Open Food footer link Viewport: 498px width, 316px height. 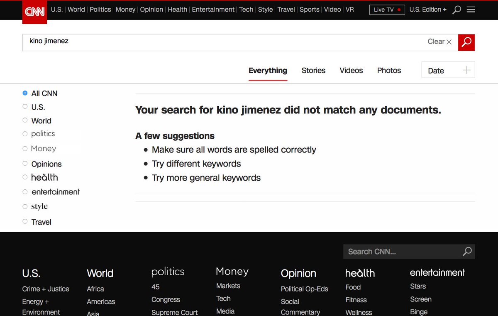[x=353, y=287]
